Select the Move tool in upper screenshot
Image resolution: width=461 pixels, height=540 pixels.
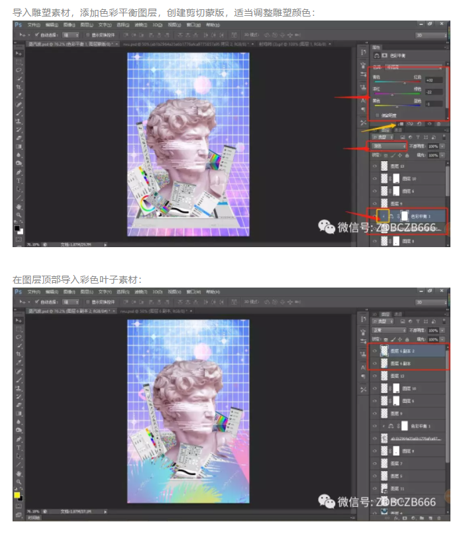tap(19, 54)
